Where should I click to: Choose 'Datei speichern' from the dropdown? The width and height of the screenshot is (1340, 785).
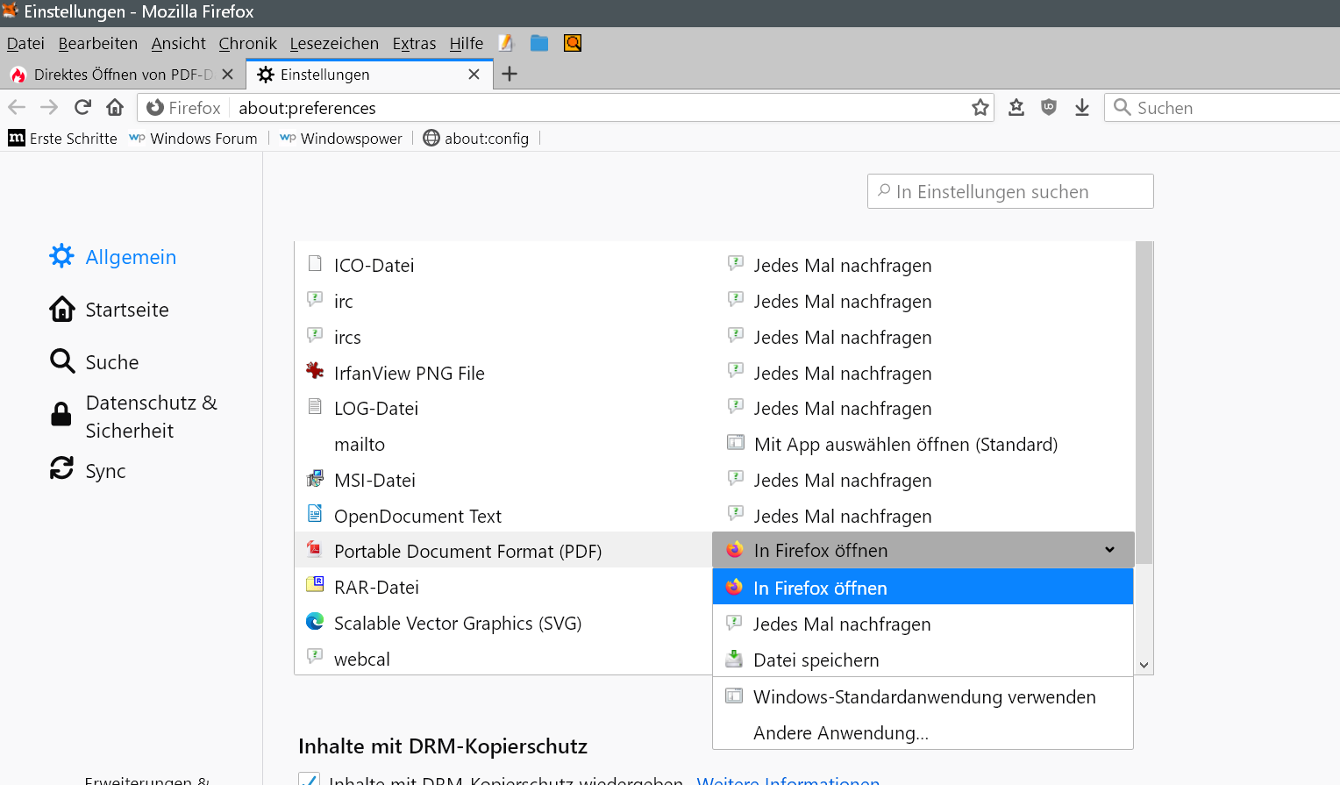click(x=816, y=660)
